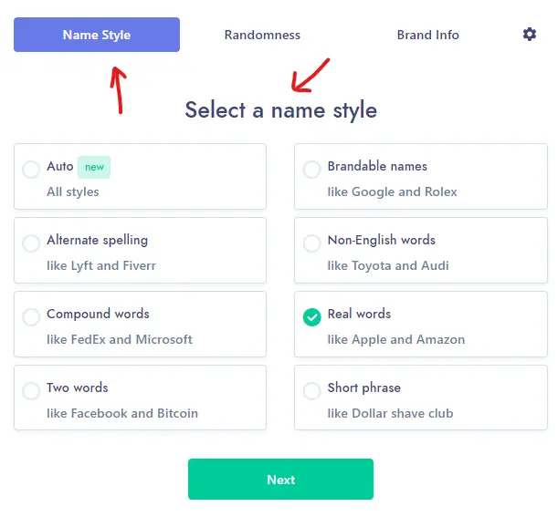Click the "like FedEx and Microsoft" description
Screen dimensions: 558x517
(120, 340)
